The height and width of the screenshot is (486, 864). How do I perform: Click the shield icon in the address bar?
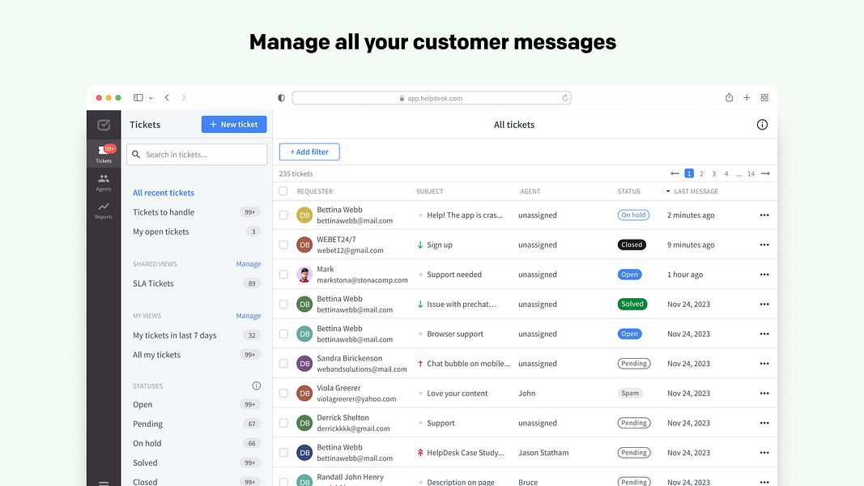click(x=279, y=97)
